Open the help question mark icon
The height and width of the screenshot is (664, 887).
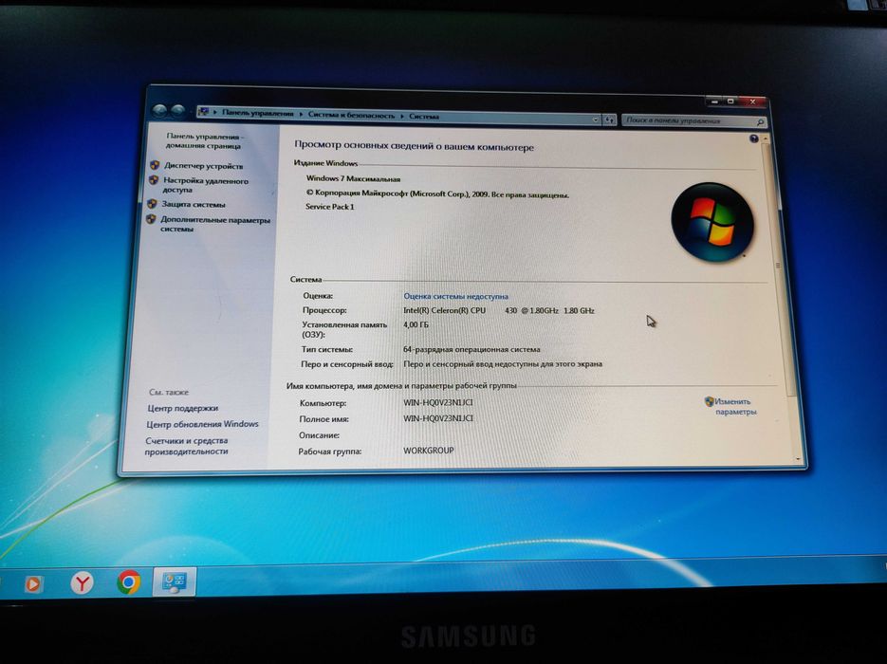point(753,138)
